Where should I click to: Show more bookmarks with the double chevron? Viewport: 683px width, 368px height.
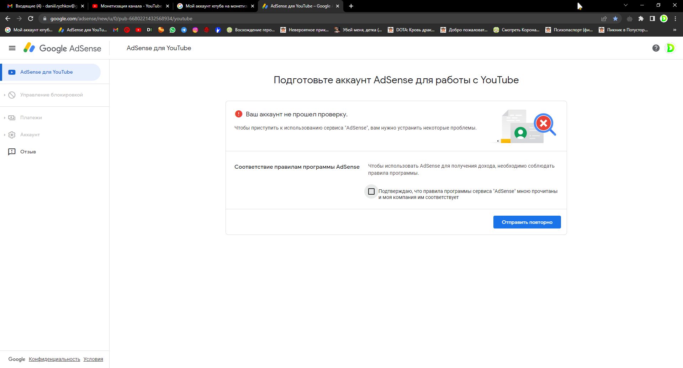675,30
